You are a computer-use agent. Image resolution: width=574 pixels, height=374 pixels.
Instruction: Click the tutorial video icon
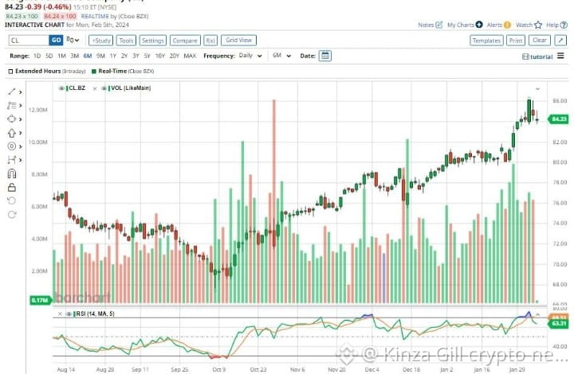point(525,56)
